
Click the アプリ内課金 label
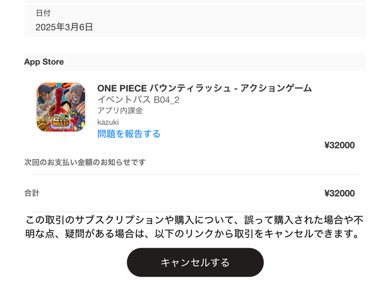pos(120,110)
